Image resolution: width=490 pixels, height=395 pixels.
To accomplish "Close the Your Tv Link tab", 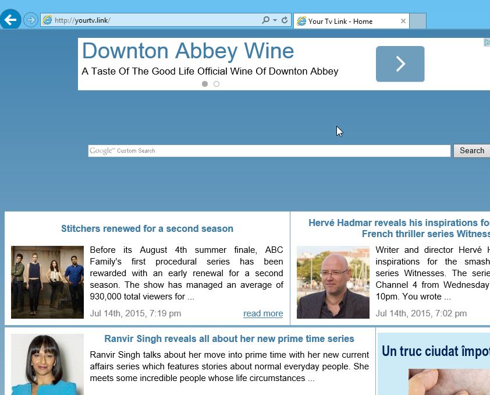I will click(x=403, y=21).
